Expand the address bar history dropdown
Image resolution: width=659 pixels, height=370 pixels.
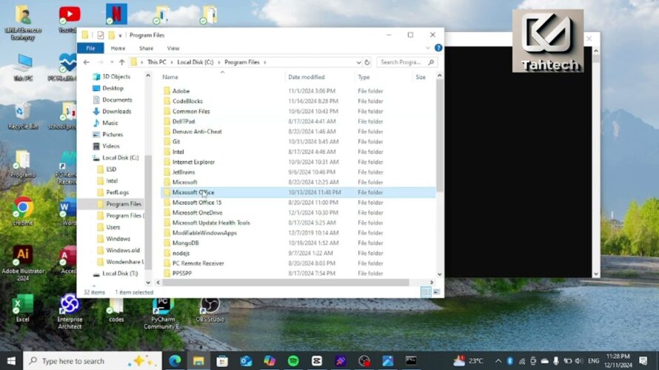click(x=358, y=62)
